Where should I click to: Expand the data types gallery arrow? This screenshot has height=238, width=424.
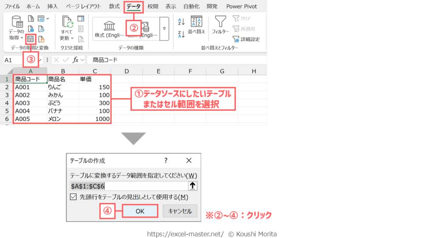165,29
